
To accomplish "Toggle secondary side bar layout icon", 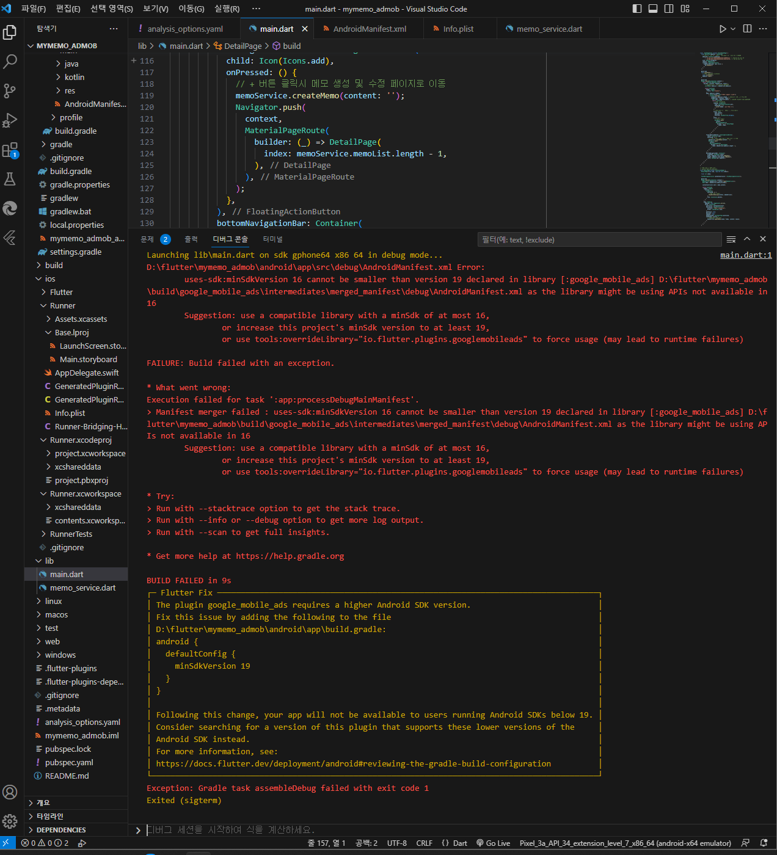I will pyautogui.click(x=669, y=9).
